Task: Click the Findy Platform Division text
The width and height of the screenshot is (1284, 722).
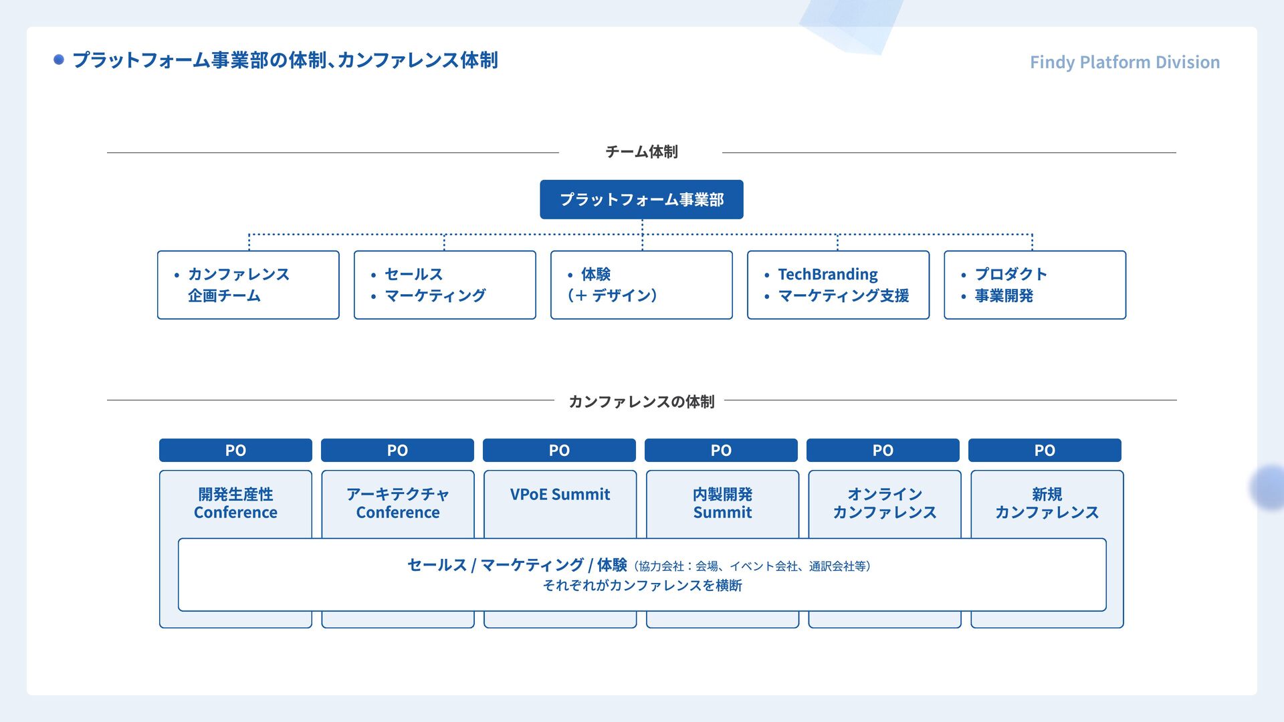Action: (1124, 62)
